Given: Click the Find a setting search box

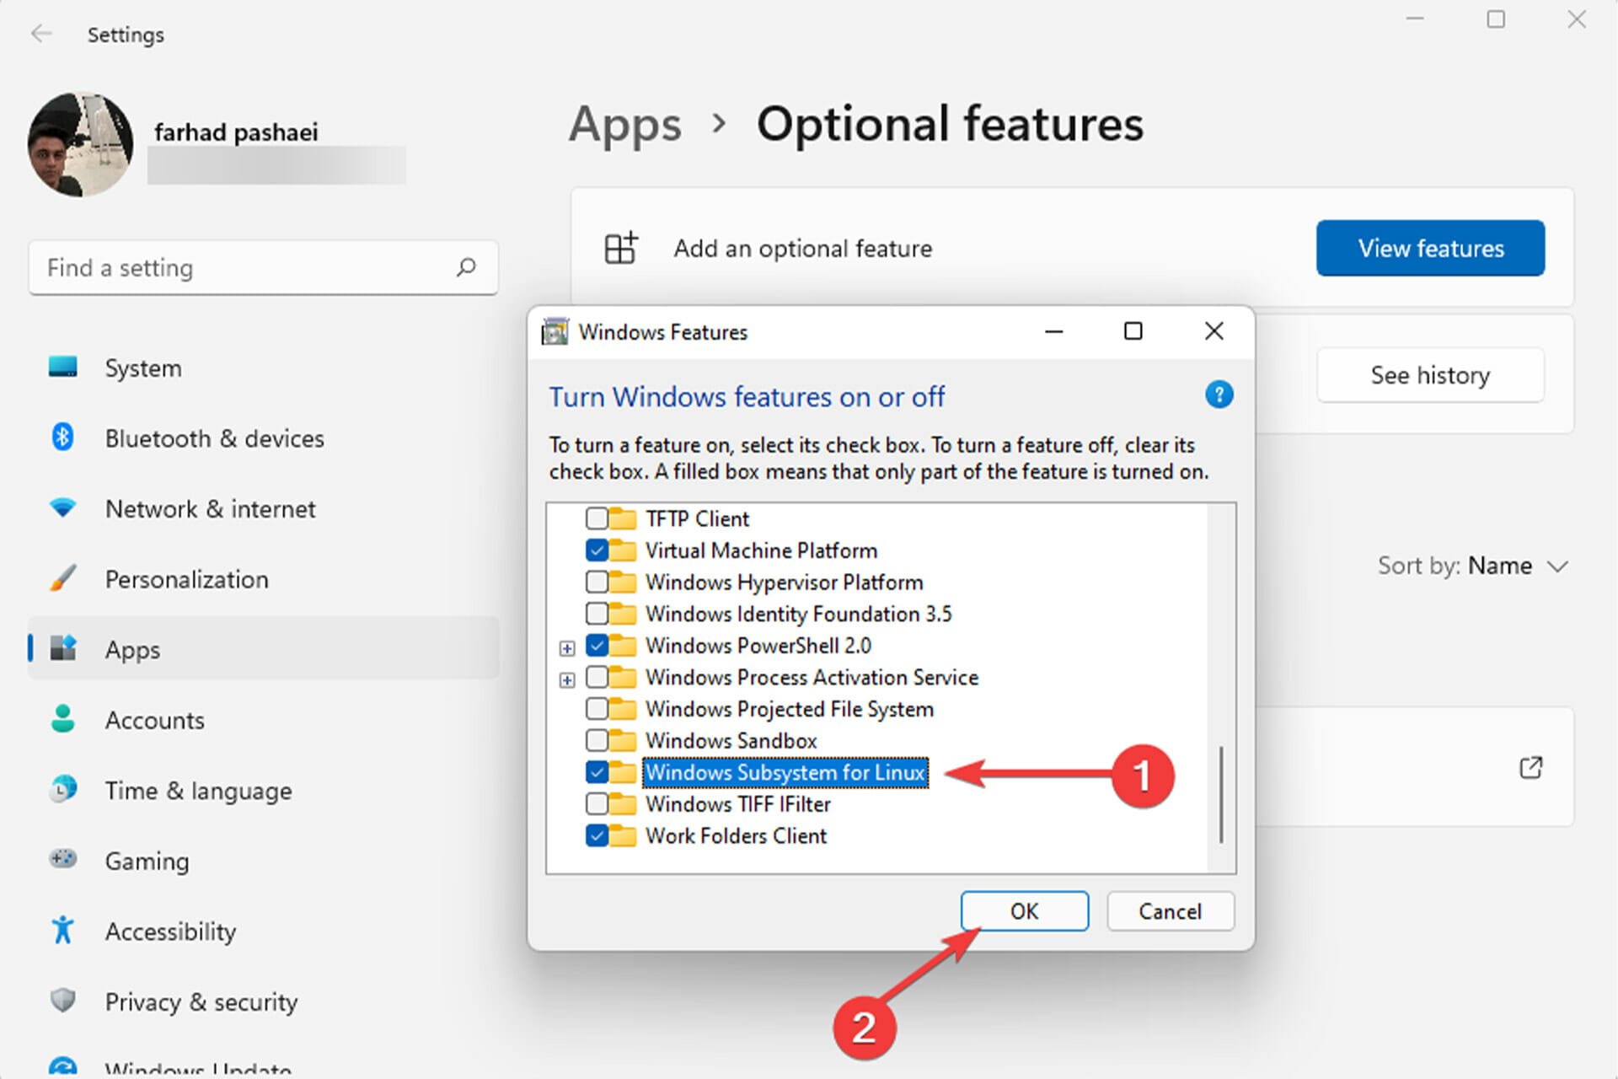Looking at the screenshot, I should tap(263, 267).
